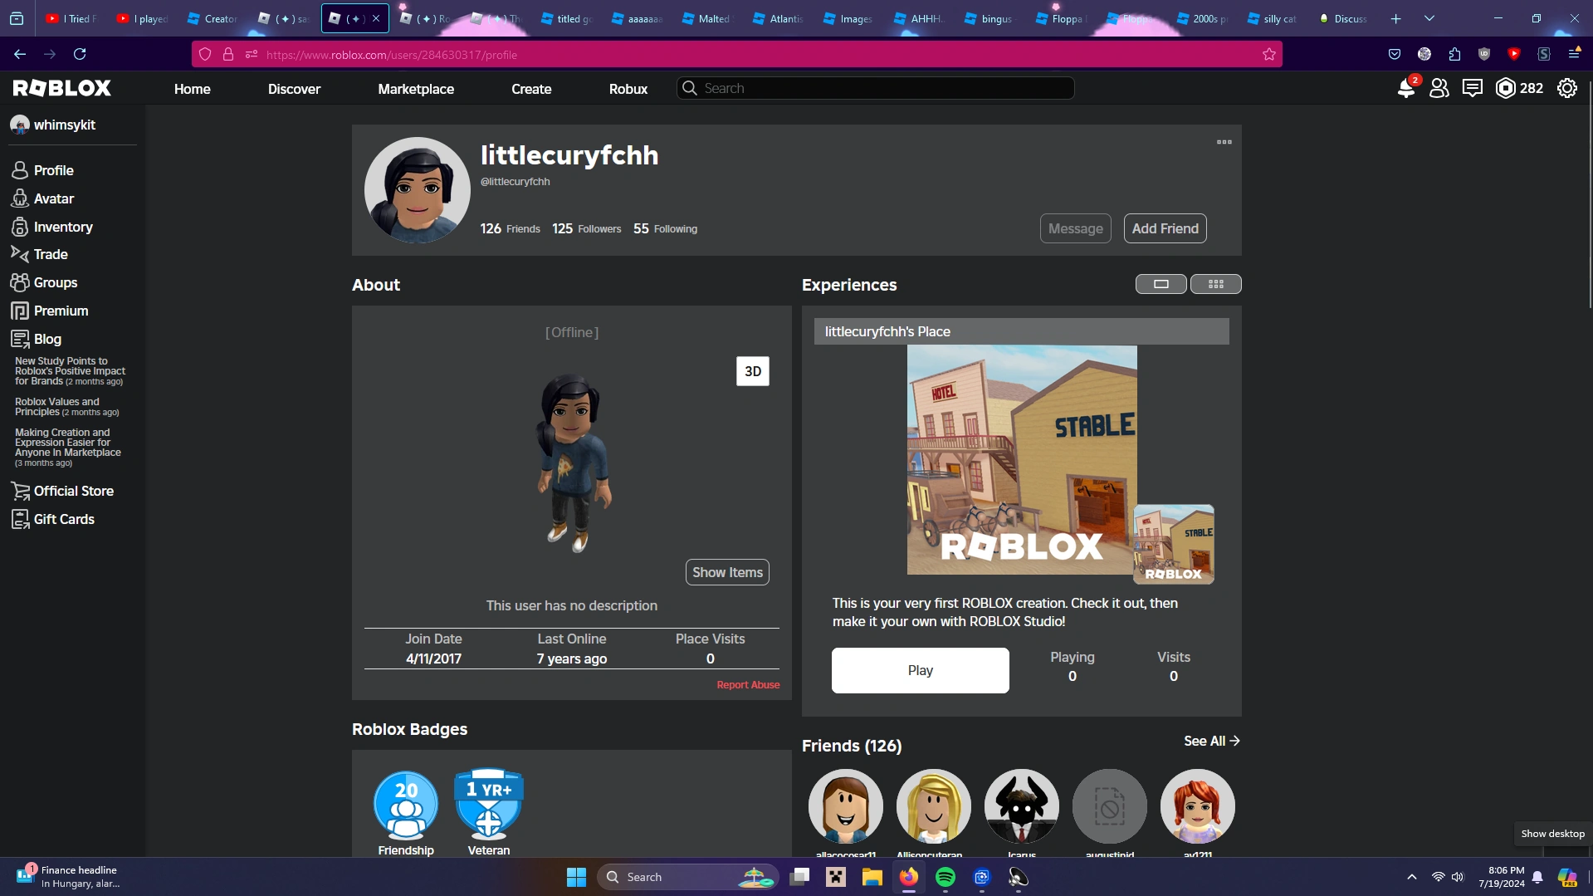Open Roblox account settings gear
This screenshot has height=896, width=1593.
pos(1566,88)
